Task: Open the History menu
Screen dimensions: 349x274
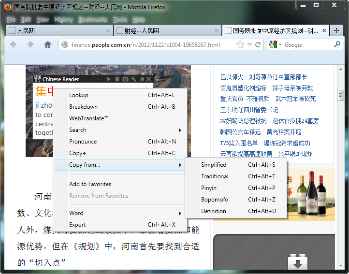Action: point(64,20)
